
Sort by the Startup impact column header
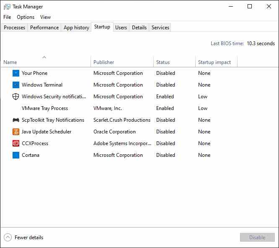pyautogui.click(x=216, y=61)
